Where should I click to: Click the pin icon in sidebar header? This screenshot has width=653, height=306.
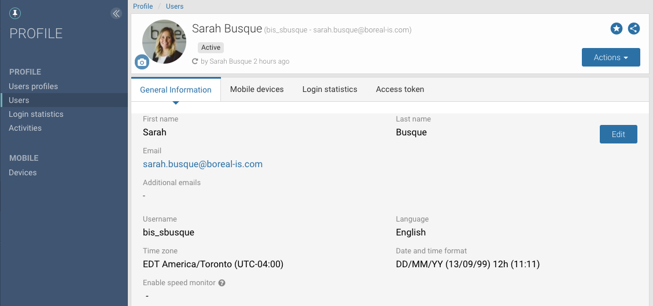tap(15, 13)
